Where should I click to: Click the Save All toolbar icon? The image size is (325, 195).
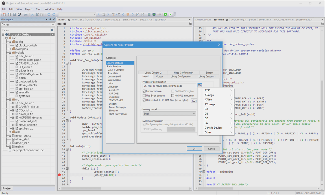click(x=19, y=14)
